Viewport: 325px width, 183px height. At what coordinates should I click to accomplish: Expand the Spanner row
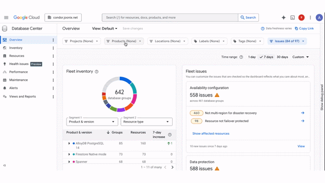point(69,162)
